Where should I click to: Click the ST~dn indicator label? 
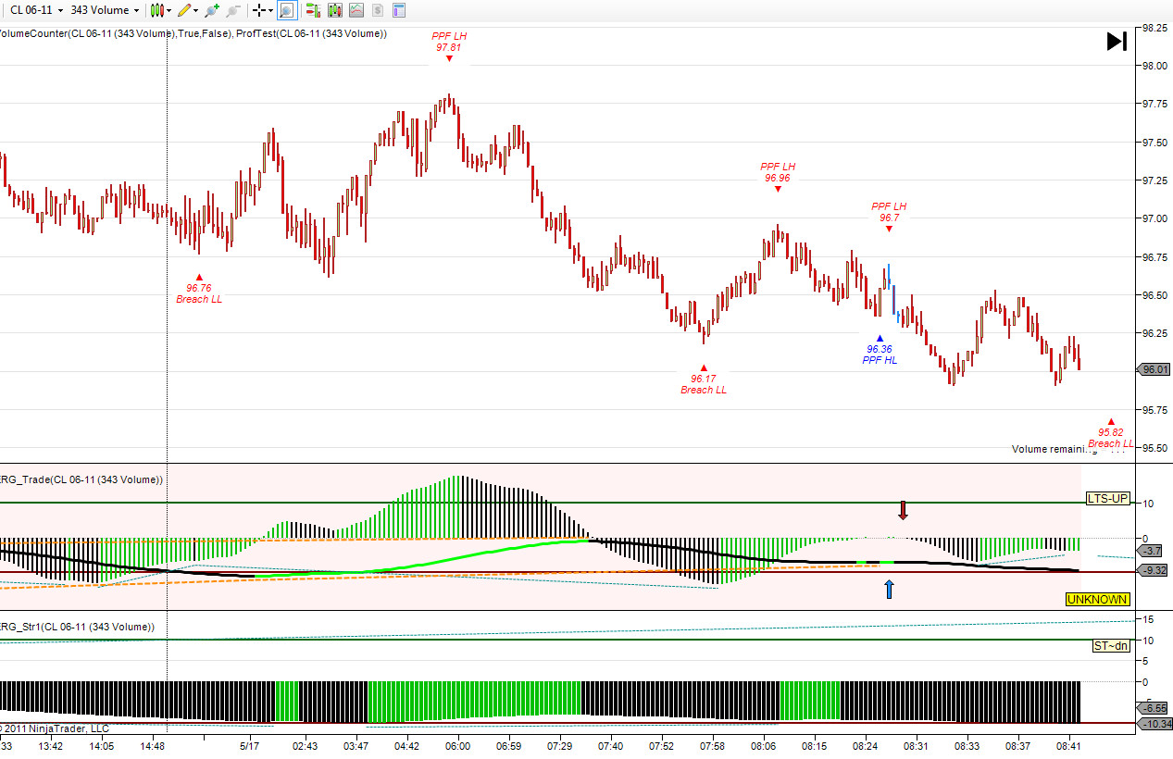click(1111, 645)
